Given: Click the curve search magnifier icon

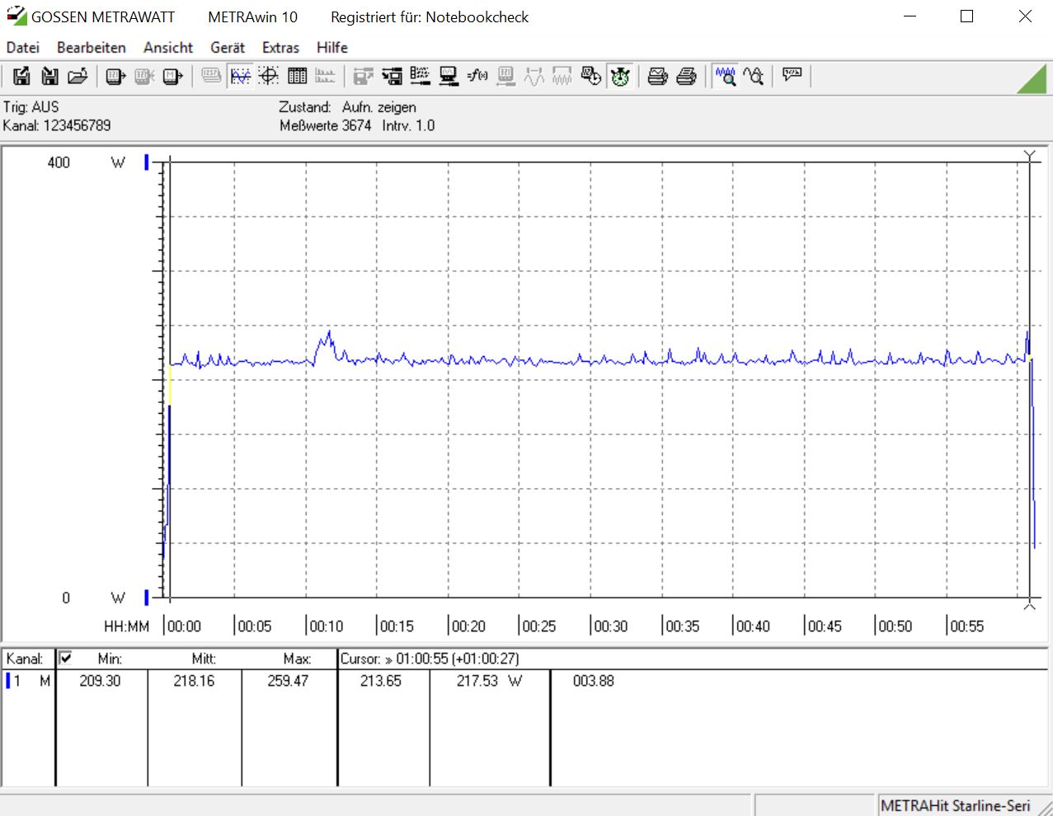Looking at the screenshot, I should pos(754,77).
